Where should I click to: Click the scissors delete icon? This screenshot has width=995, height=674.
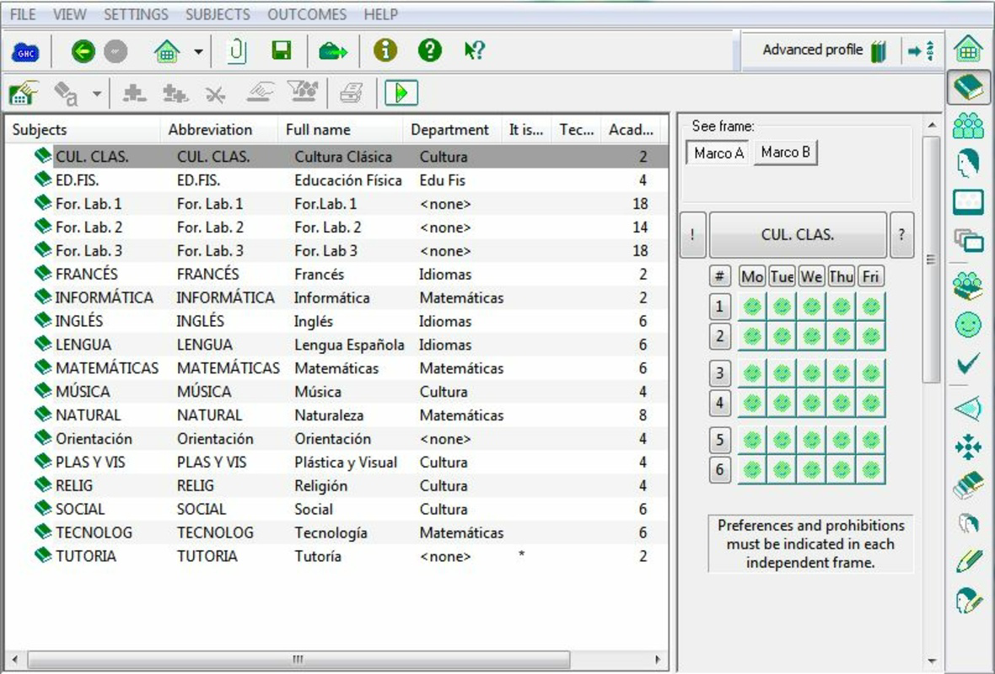tap(215, 94)
